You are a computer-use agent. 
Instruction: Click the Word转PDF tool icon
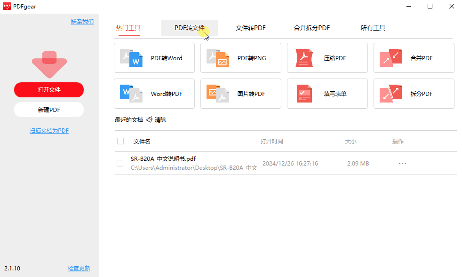click(131, 94)
